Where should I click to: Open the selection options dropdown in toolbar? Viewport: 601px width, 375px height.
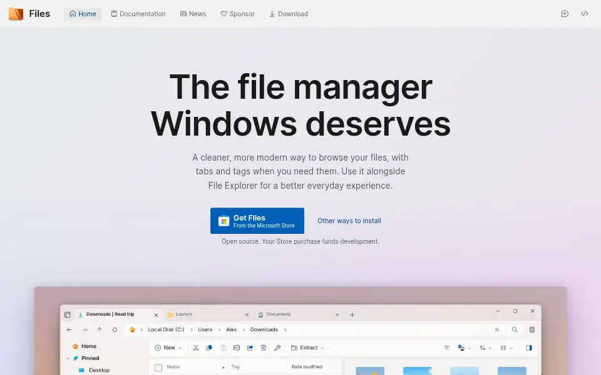coord(464,348)
